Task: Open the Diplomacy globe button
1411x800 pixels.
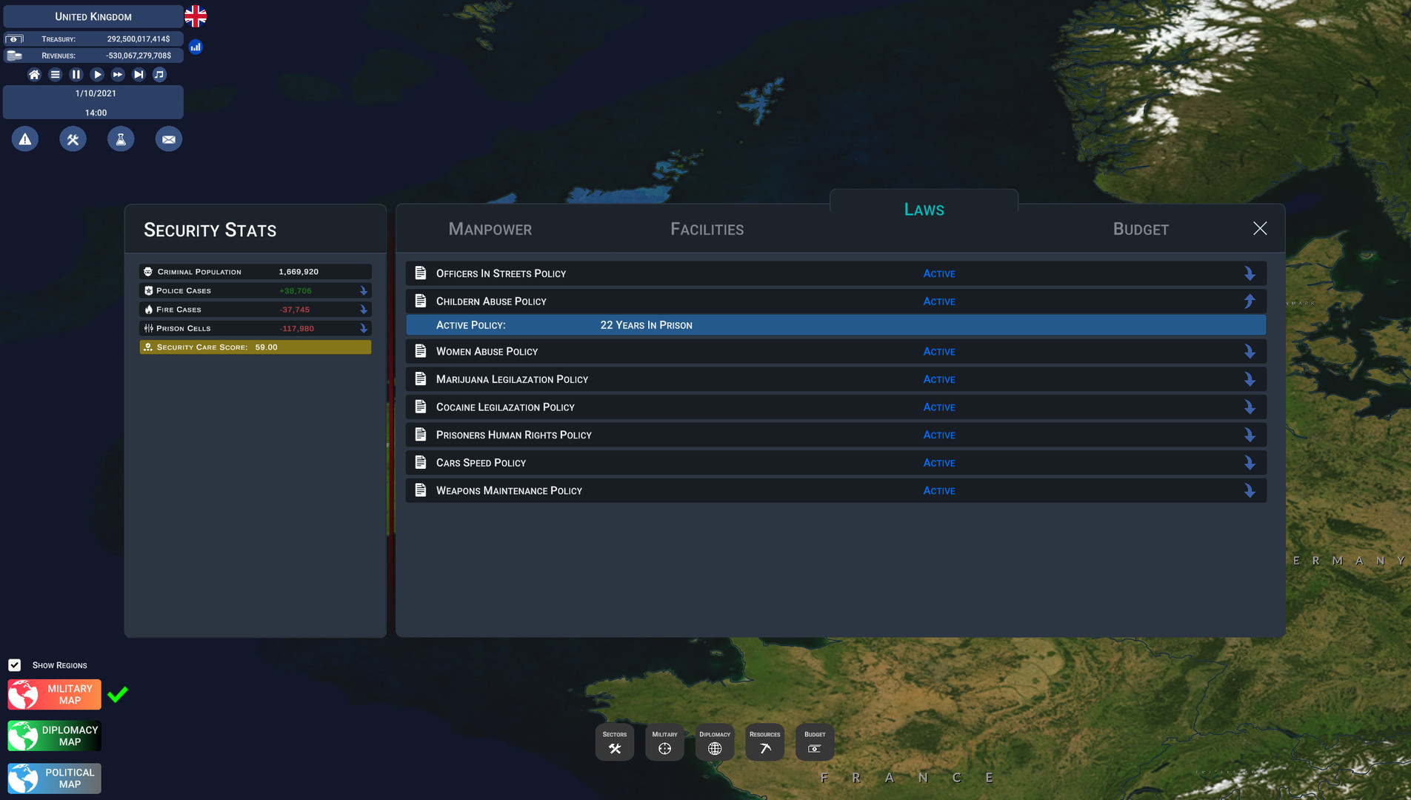Action: 714,742
